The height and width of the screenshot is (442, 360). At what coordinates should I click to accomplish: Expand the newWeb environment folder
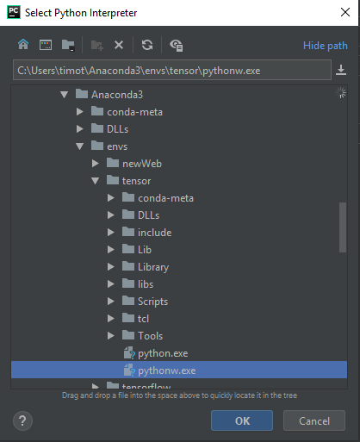[96, 164]
